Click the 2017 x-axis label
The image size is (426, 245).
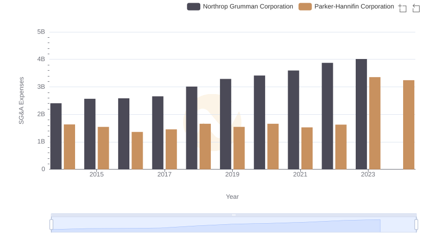coord(165,174)
